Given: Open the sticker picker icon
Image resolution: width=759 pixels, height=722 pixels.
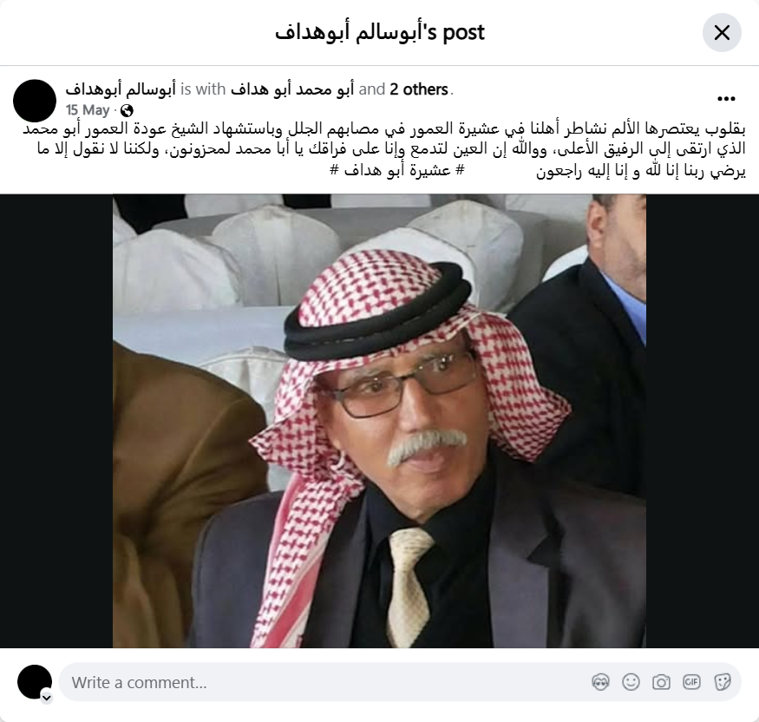Looking at the screenshot, I should [x=722, y=682].
